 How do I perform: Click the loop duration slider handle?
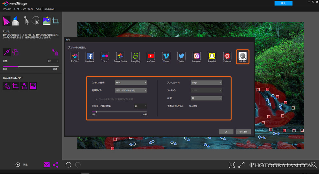[96, 112]
